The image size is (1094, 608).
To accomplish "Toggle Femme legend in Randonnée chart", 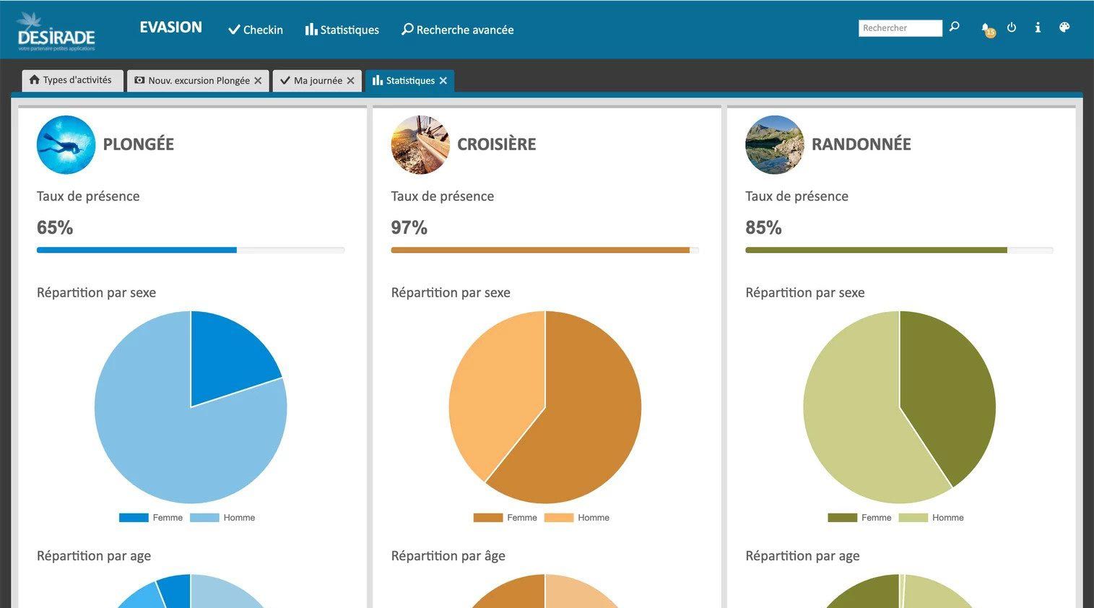I will pos(860,518).
